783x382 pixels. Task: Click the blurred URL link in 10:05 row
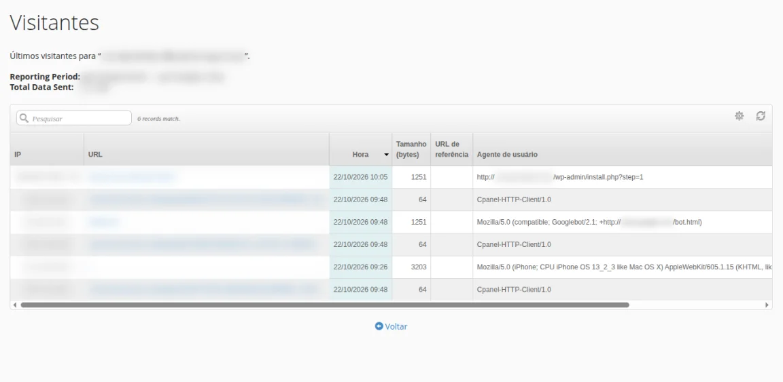tap(132, 177)
